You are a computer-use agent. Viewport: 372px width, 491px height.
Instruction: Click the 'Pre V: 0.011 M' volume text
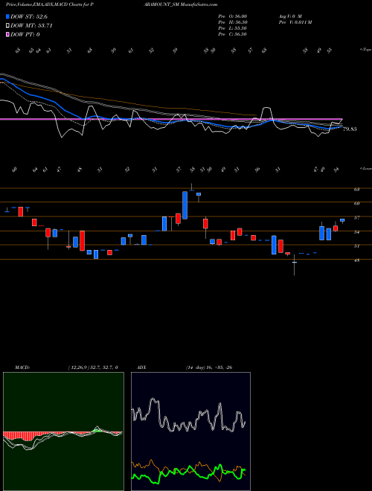[295, 22]
